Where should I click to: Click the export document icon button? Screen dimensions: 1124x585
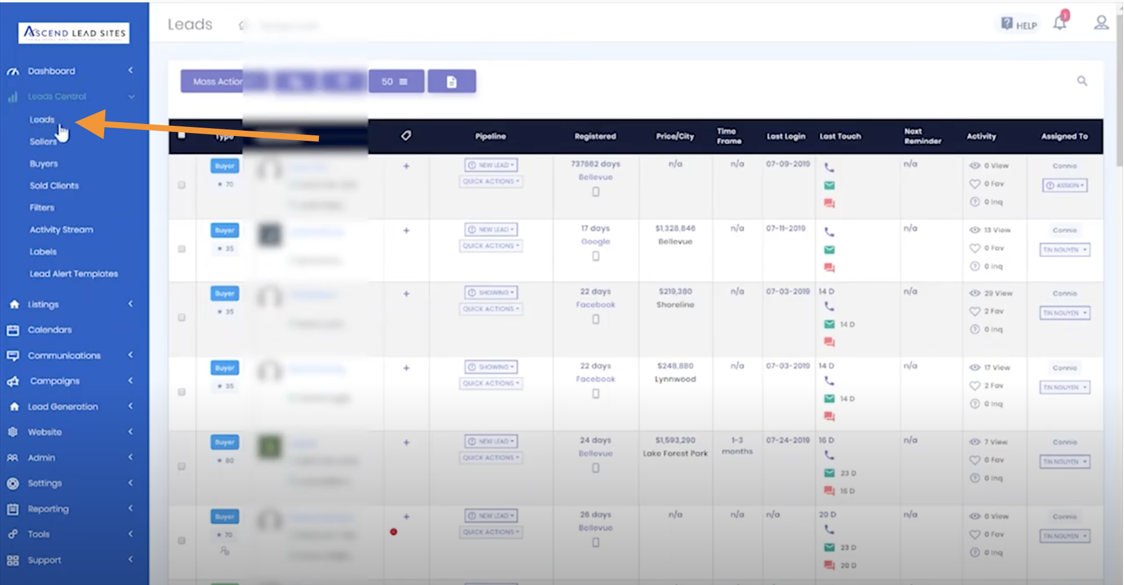click(x=452, y=81)
